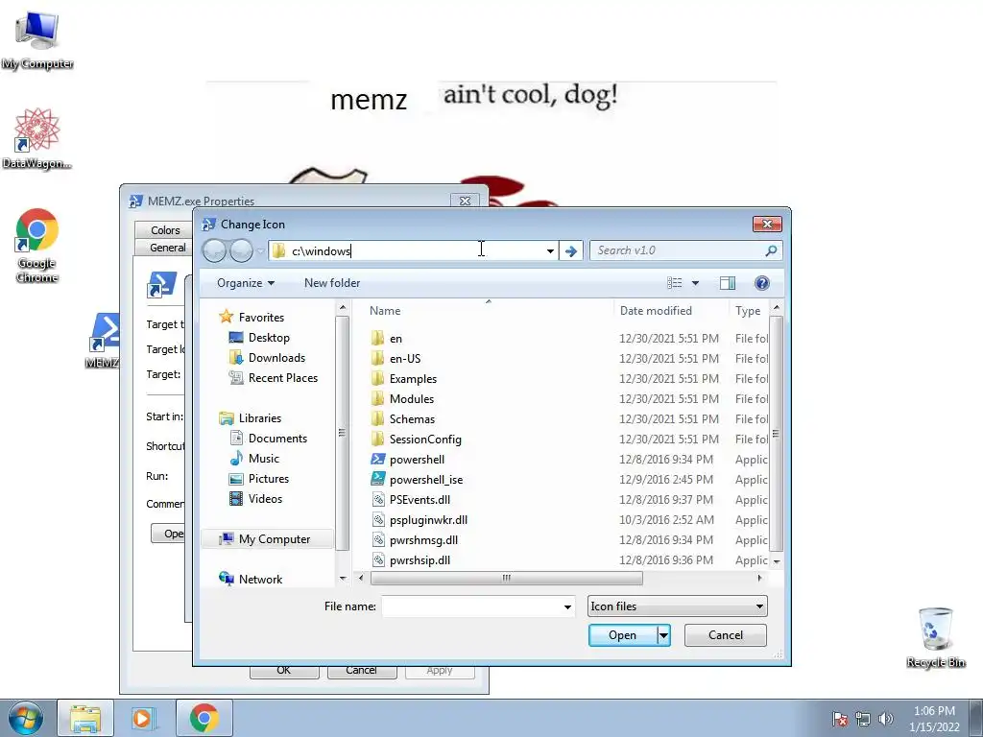Click the network tray icon

[863, 720]
